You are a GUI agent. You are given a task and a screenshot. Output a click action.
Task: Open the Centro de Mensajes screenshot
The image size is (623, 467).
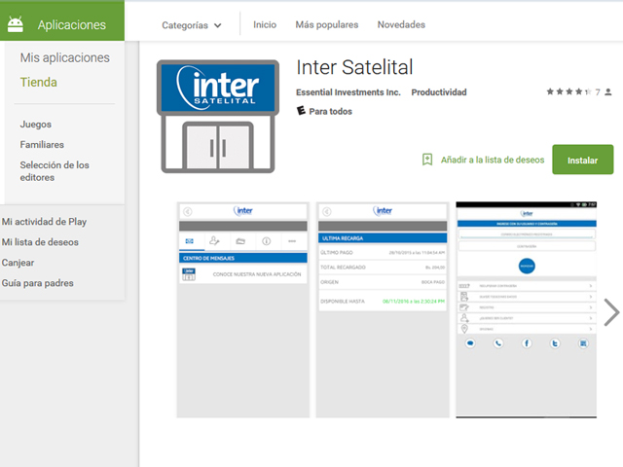[243, 309]
